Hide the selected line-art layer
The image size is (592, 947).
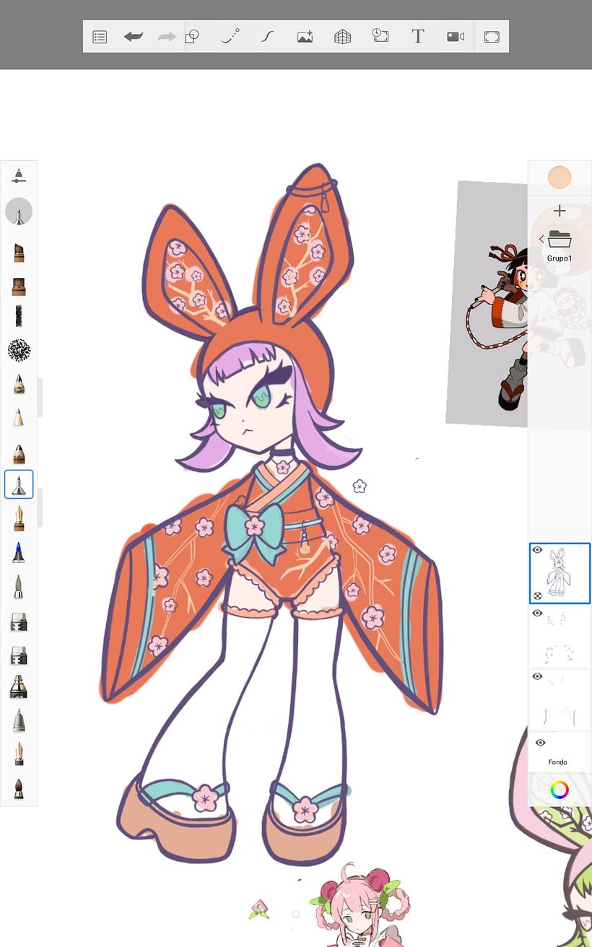(x=537, y=551)
